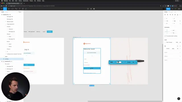Click the mask / contrast icon in the toolbar

94,9
